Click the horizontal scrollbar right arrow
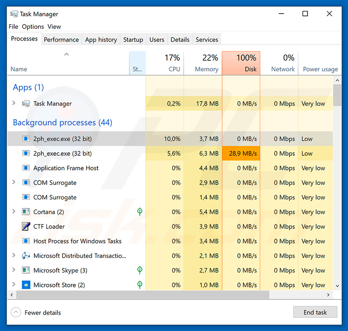The width and height of the screenshot is (348, 331). point(328,295)
